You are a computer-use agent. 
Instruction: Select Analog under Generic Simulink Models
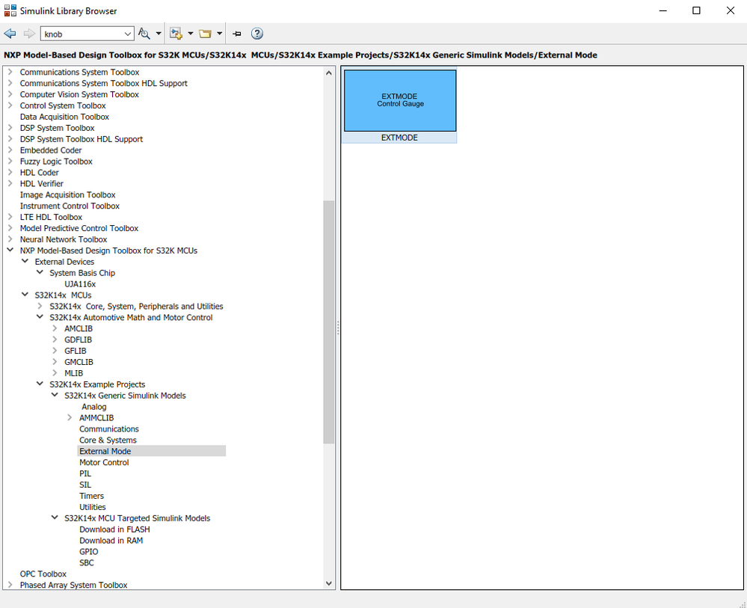[x=94, y=406]
